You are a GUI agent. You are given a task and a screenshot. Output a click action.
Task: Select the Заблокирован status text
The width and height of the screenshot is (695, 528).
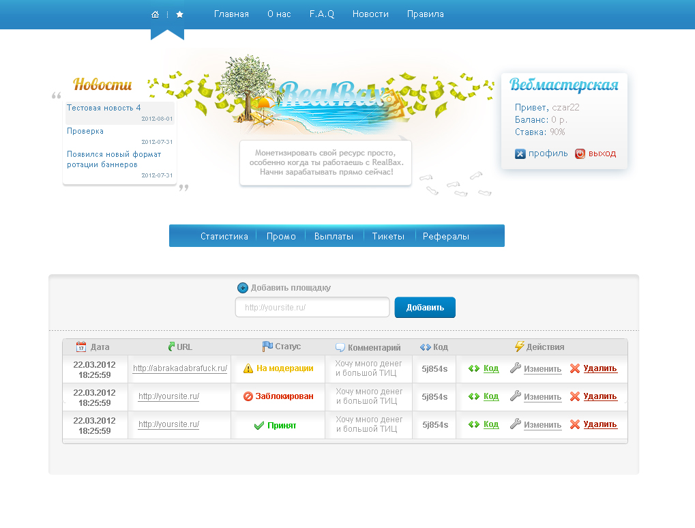coord(284,396)
